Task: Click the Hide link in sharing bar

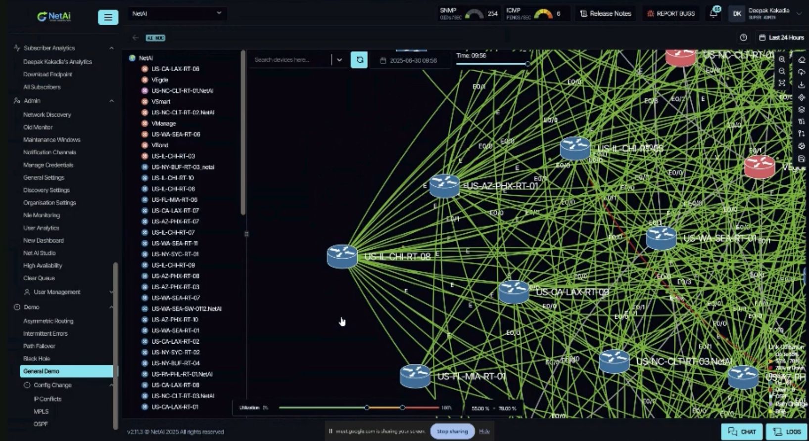Action: pos(484,431)
